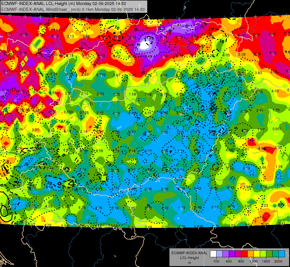290x267 pixels.
Task: Click the wind shear value '6.19'
Action: pyautogui.click(x=246, y=169)
